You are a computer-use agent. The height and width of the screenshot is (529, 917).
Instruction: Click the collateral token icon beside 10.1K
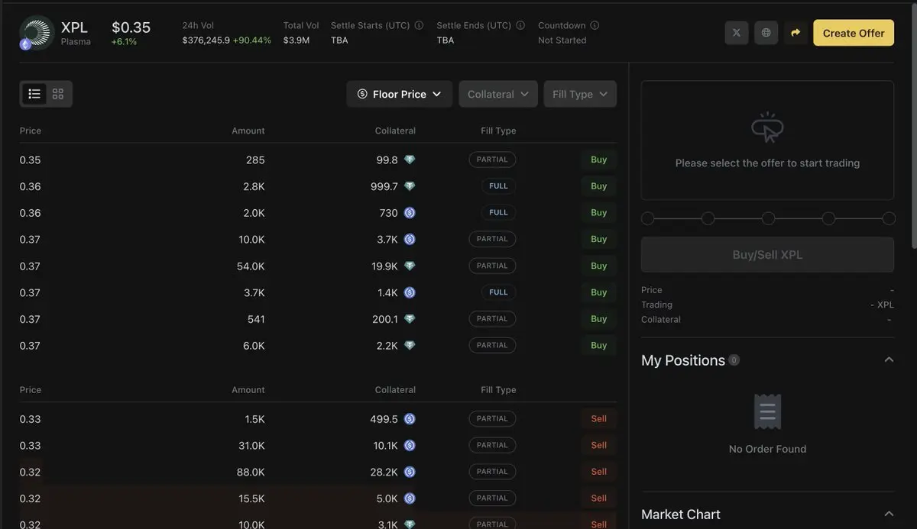coord(410,446)
